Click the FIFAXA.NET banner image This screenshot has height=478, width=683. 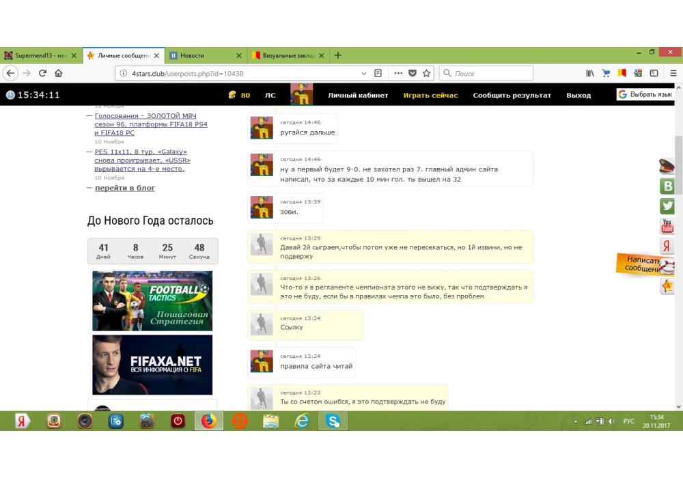tap(152, 365)
